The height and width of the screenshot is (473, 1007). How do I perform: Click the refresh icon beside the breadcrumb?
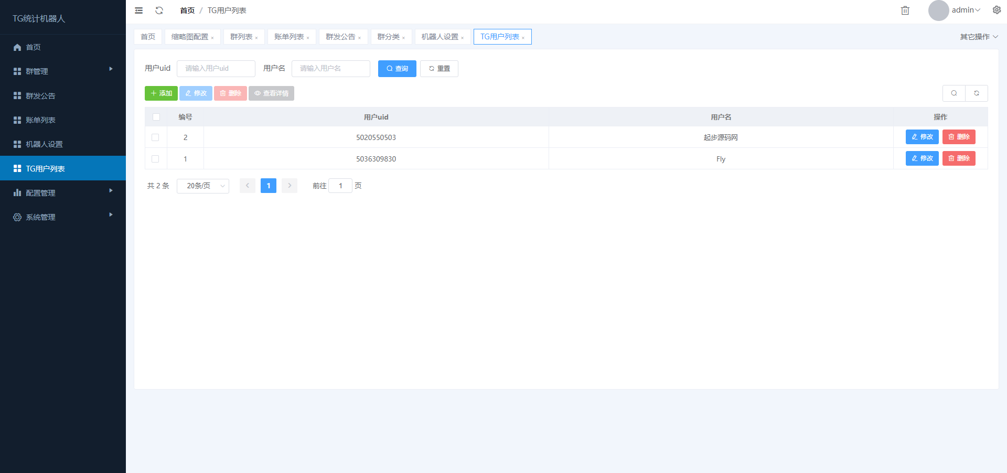coord(159,10)
